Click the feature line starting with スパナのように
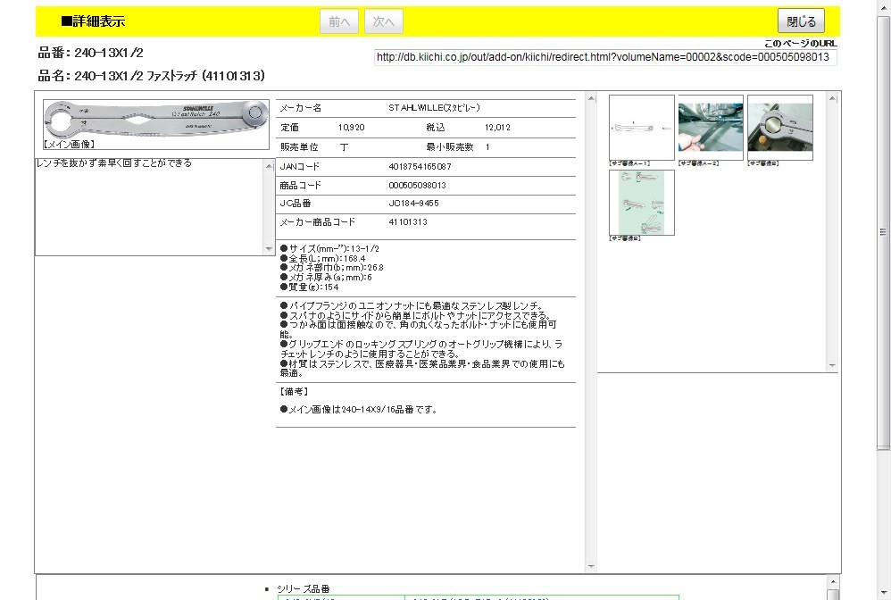The width and height of the screenshot is (891, 600). (416, 316)
